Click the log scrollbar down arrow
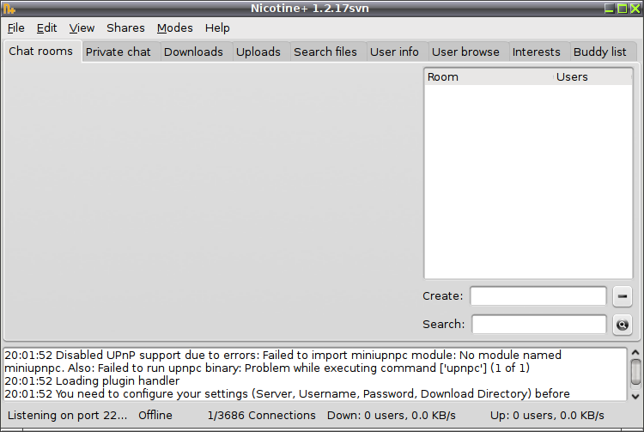Image resolution: width=644 pixels, height=432 pixels. tap(635, 396)
